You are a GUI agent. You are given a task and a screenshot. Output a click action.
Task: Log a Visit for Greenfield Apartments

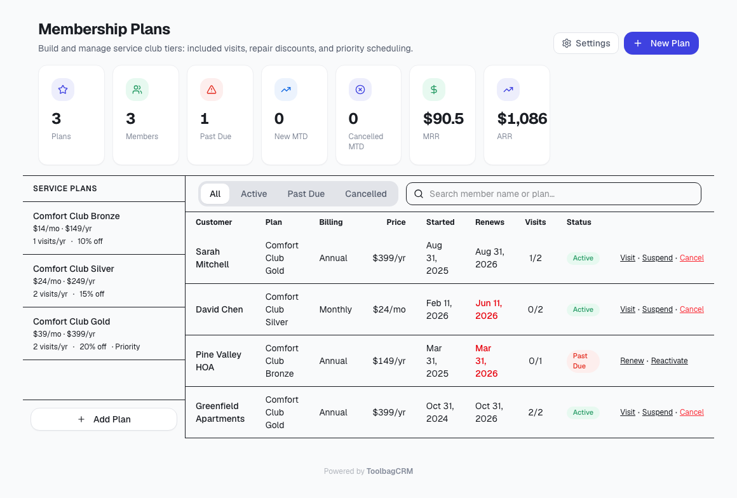point(628,412)
